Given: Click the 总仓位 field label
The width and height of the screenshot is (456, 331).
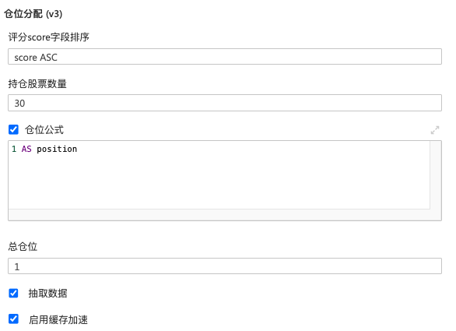Looking at the screenshot, I should coord(23,247).
